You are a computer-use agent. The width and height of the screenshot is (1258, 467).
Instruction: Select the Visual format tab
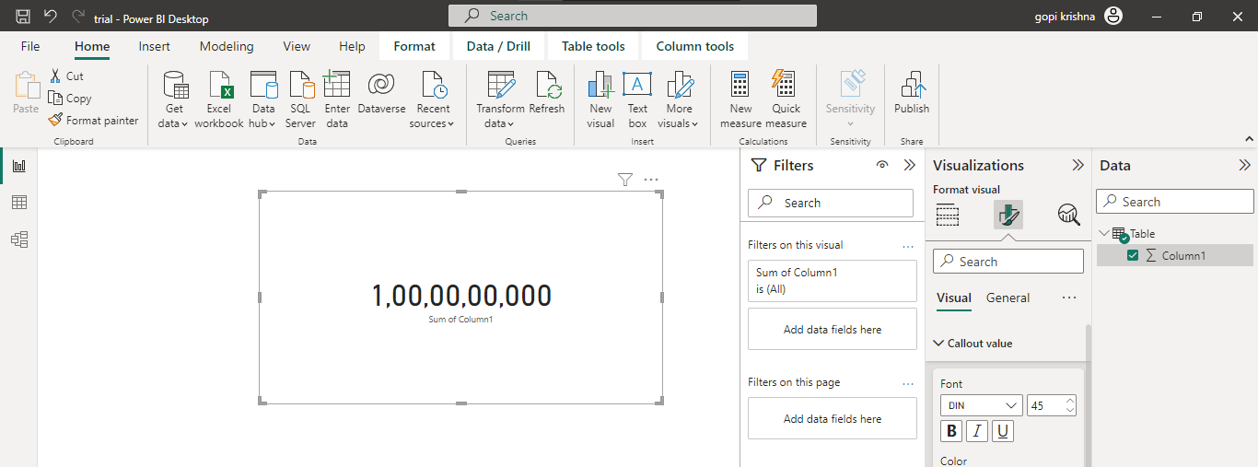coord(954,298)
